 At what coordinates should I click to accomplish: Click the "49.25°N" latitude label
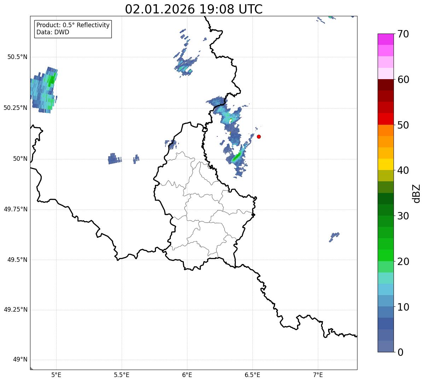[x=16, y=310]
